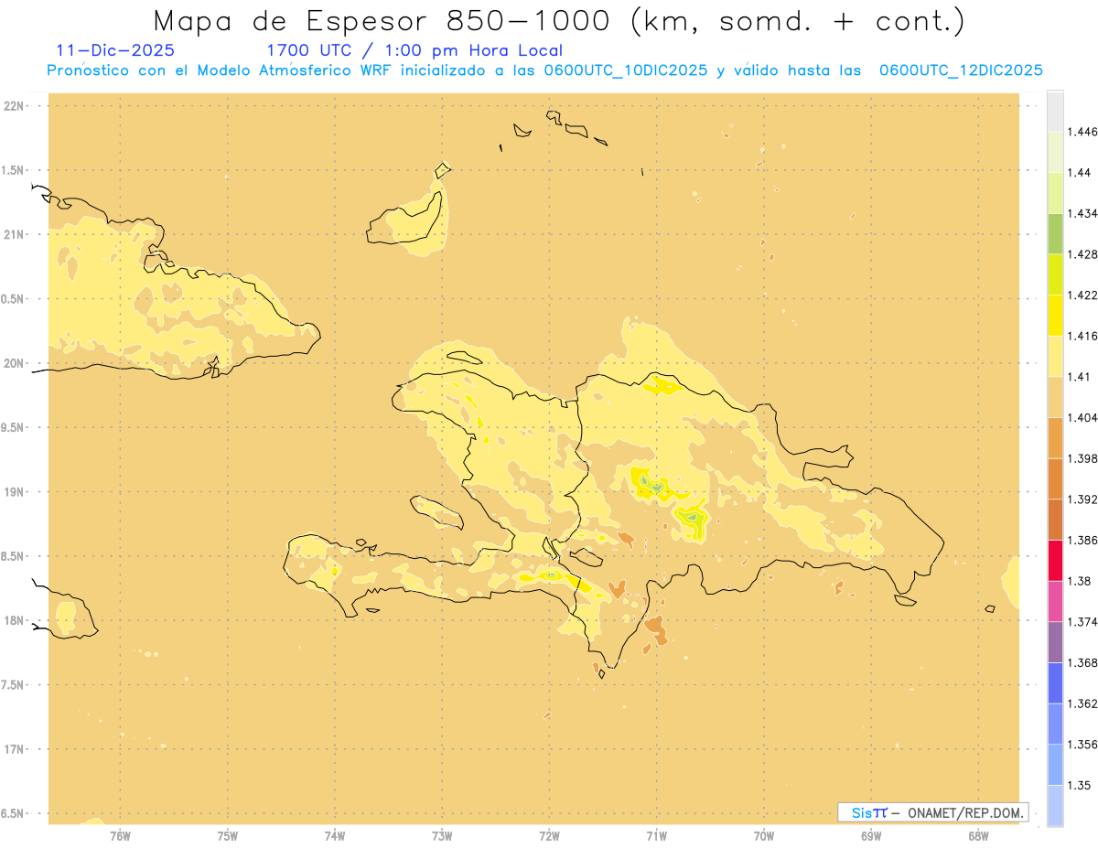This screenshot has height=848, width=1098.
Task: Click the purple colorbar segment above 1.368
Action: tap(1055, 642)
